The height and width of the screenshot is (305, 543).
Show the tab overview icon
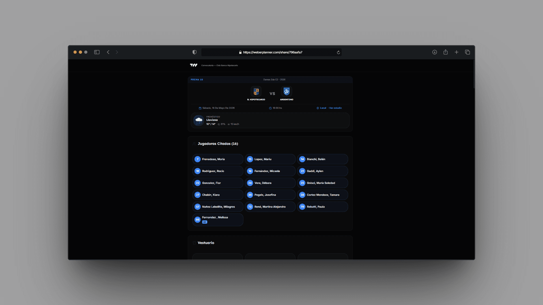(467, 52)
